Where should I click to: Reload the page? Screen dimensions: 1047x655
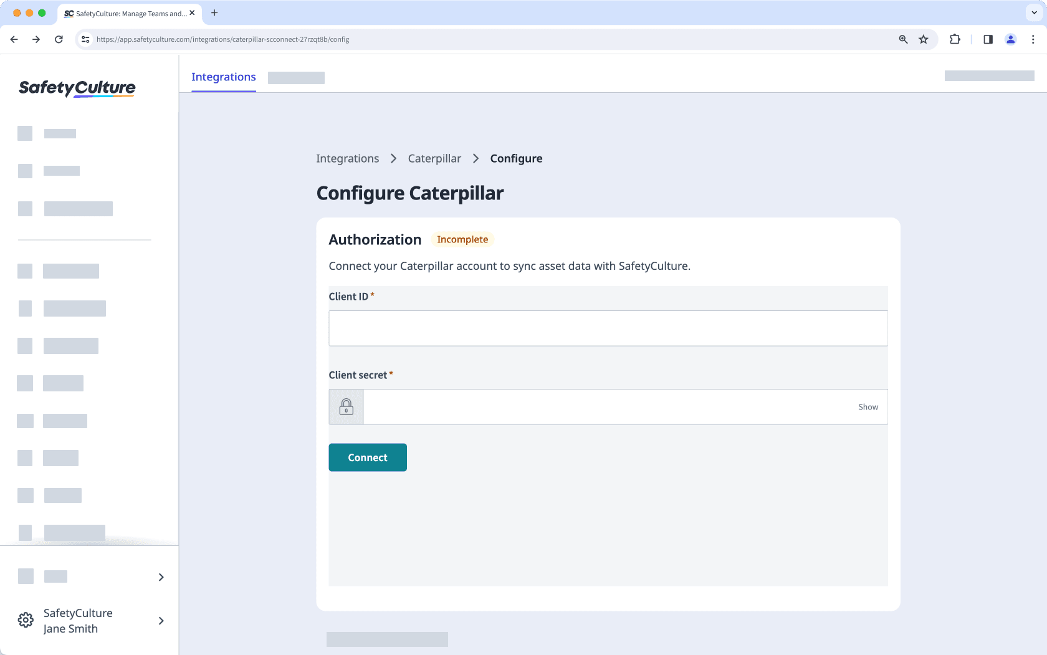(59, 39)
